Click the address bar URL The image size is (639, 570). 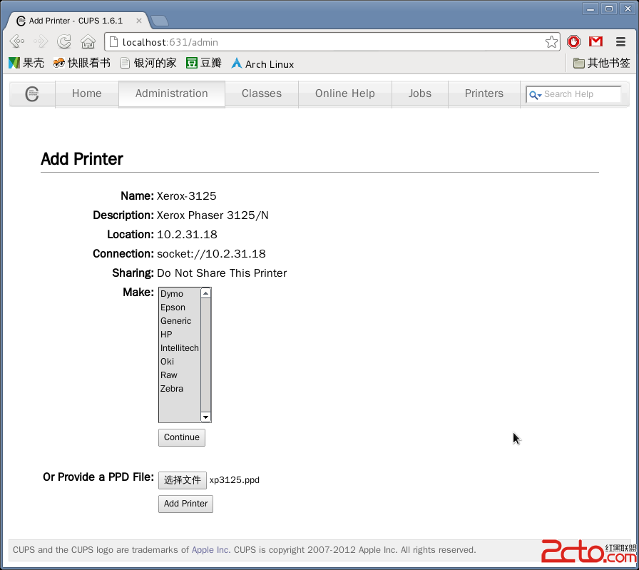tap(170, 42)
